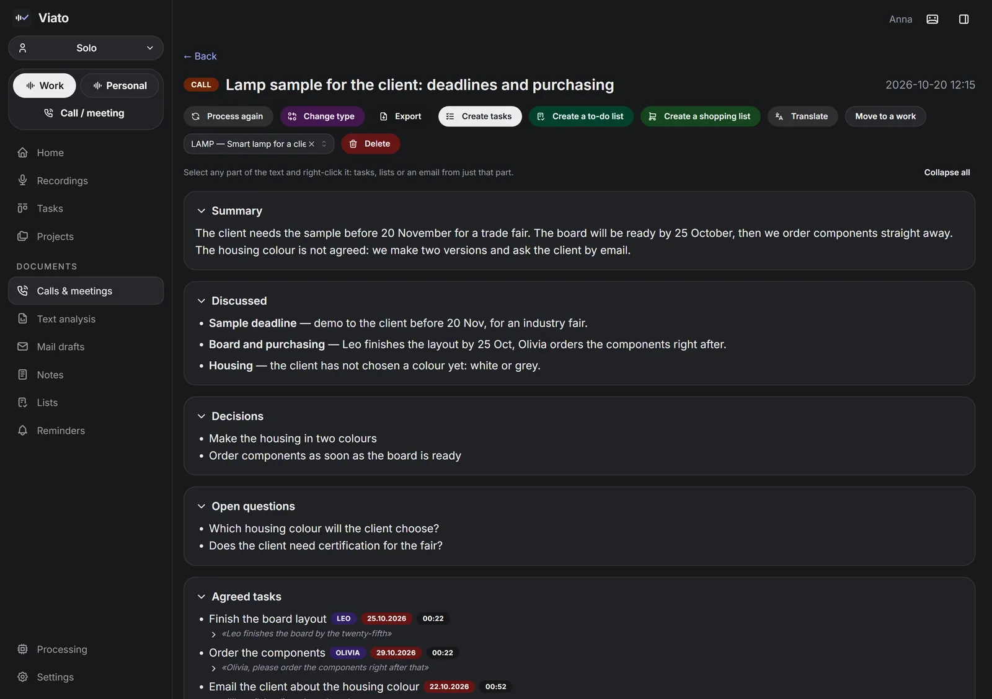Select the Call / meeting mode

point(86,113)
